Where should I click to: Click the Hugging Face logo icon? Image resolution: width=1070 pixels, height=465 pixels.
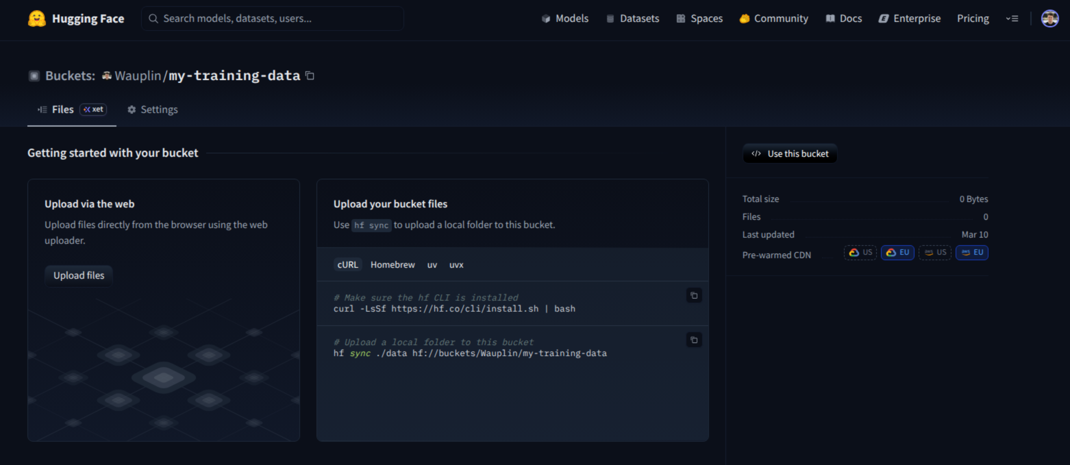coord(37,19)
